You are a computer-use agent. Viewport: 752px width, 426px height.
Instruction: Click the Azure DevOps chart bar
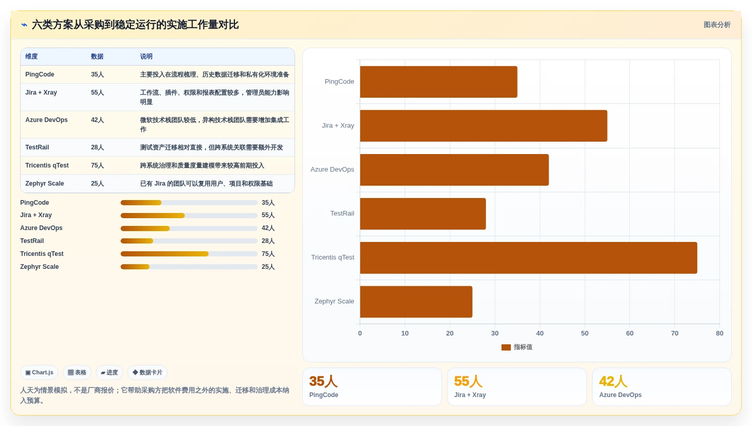[454, 170]
